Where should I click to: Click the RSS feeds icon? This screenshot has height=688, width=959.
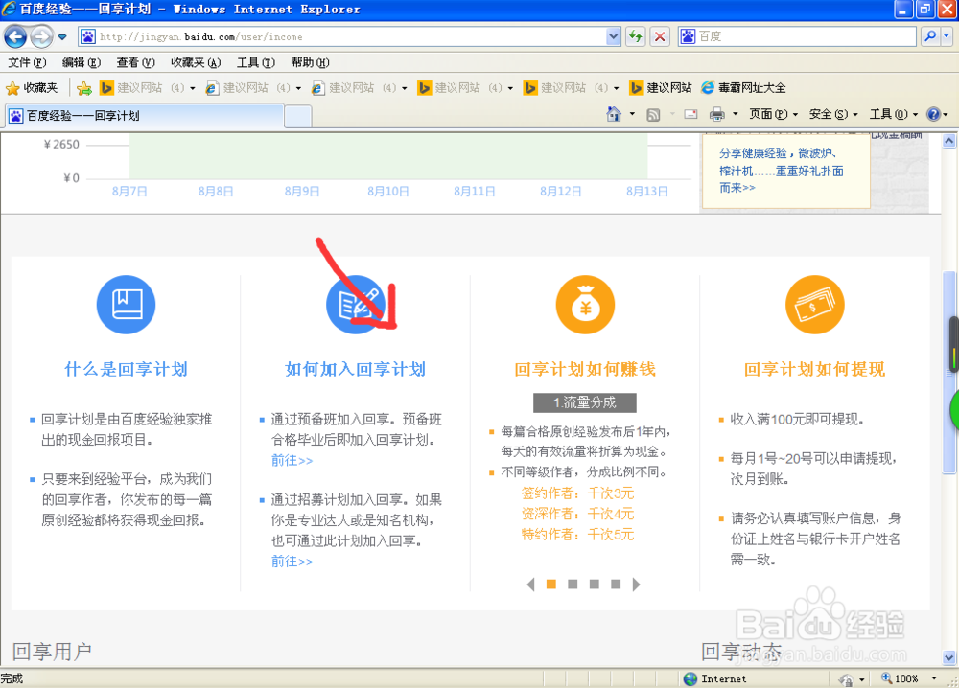pyautogui.click(x=653, y=114)
